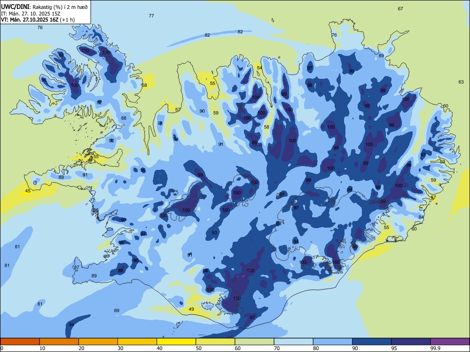Click the '70' legend tick label

click(x=277, y=348)
